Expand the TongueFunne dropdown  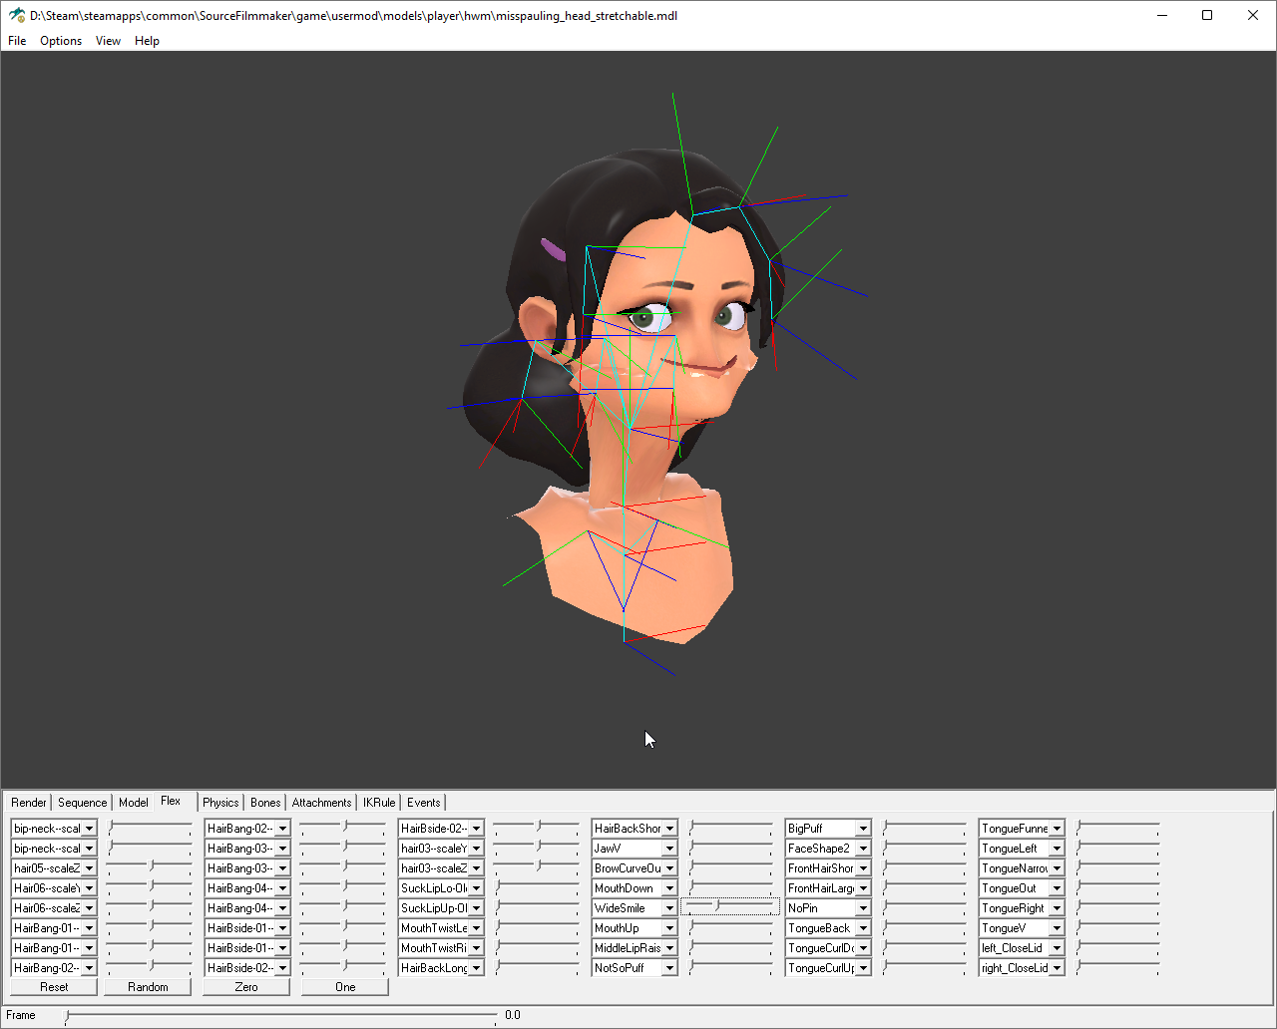click(x=1057, y=829)
